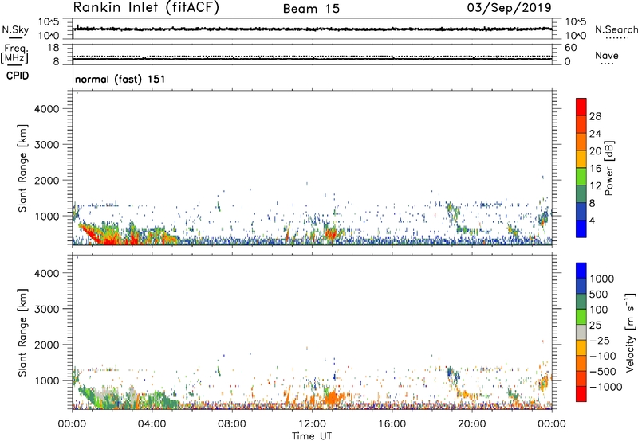The image size is (638, 441).
Task: Click the 'CPID' label
Action: [x=18, y=76]
